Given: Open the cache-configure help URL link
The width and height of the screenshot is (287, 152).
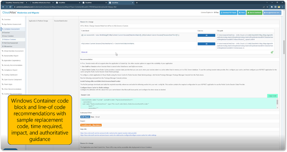Looking at the screenshot, I should 118,135.
